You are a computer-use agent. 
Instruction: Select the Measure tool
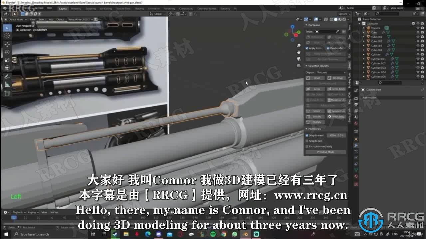7,84
